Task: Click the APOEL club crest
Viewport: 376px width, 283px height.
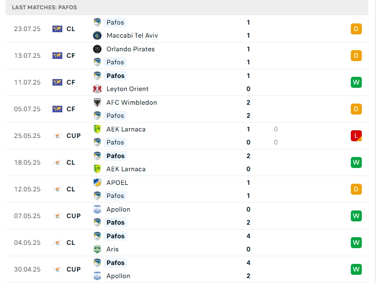Action: click(x=97, y=183)
